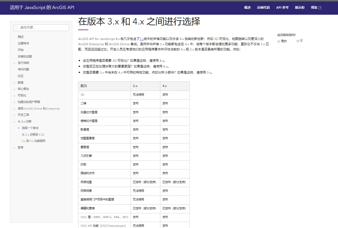Click the 地图图像层 row label

click(88, 138)
